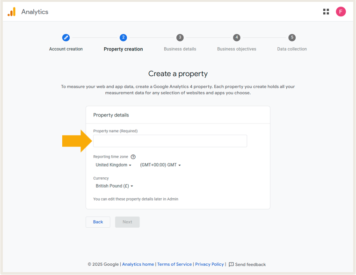Select the Account creation step label
The width and height of the screenshot is (356, 275).
pos(66,49)
